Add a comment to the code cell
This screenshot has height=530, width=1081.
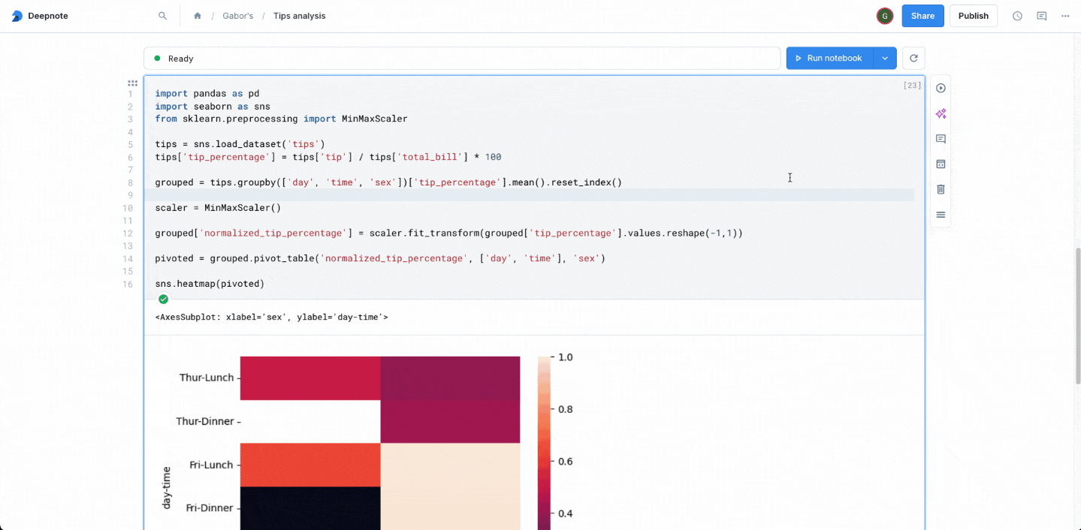[941, 139]
